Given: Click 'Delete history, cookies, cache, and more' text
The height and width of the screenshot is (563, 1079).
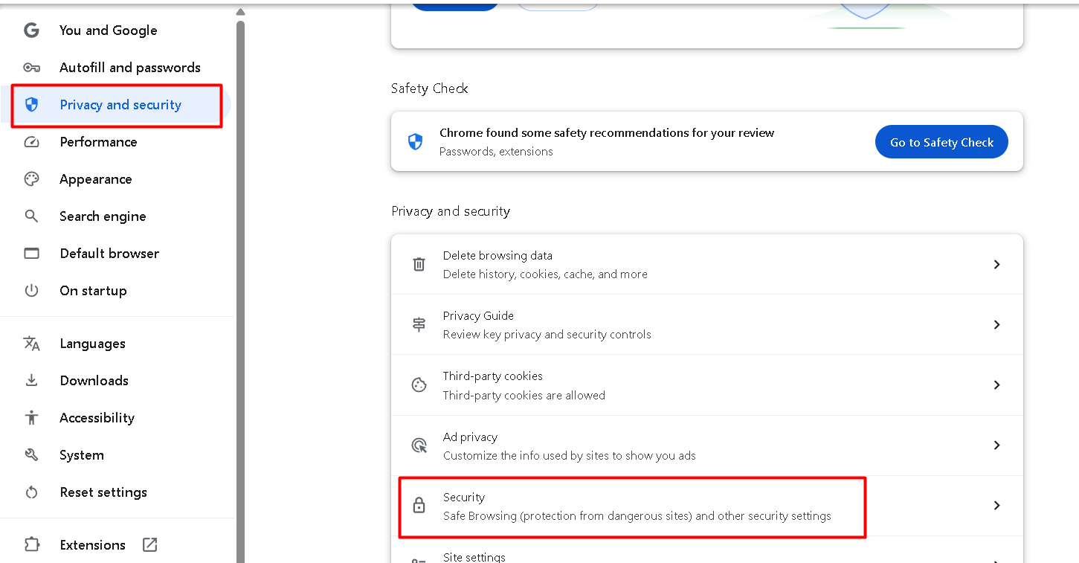Looking at the screenshot, I should 545,274.
